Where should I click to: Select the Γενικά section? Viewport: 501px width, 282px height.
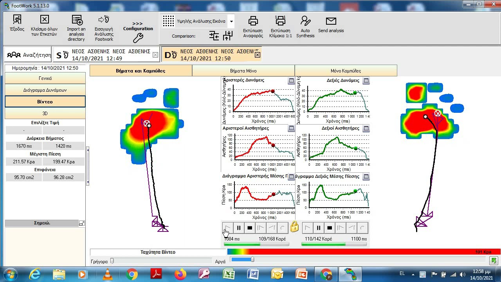pos(45,78)
